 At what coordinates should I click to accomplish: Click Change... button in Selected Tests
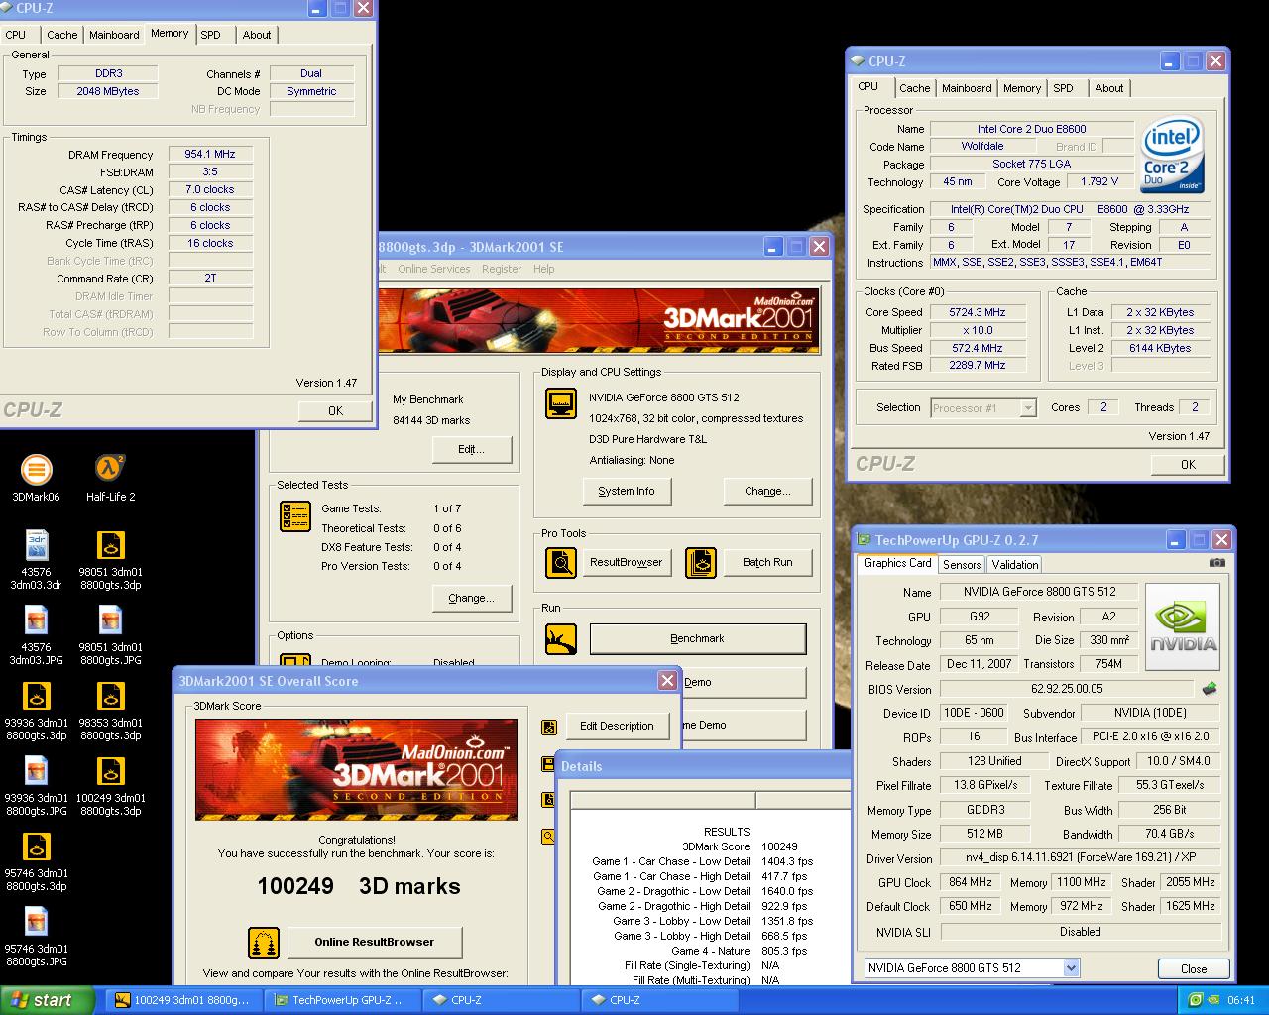472,598
